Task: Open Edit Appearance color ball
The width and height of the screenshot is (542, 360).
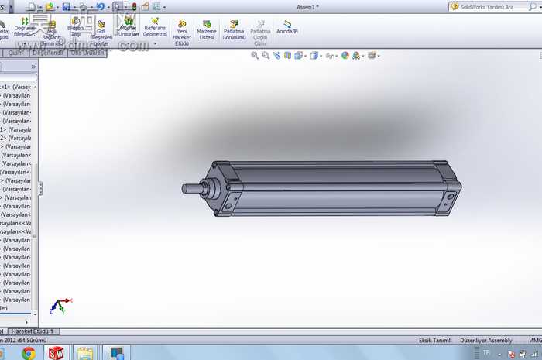Action: 345,55
